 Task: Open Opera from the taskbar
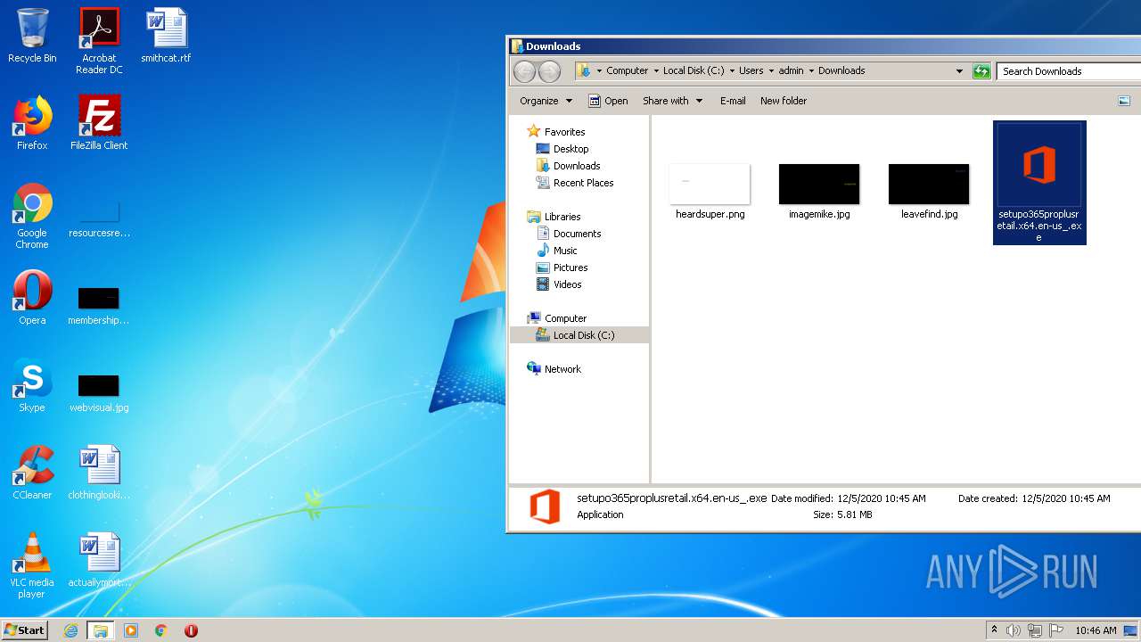pyautogui.click(x=191, y=630)
